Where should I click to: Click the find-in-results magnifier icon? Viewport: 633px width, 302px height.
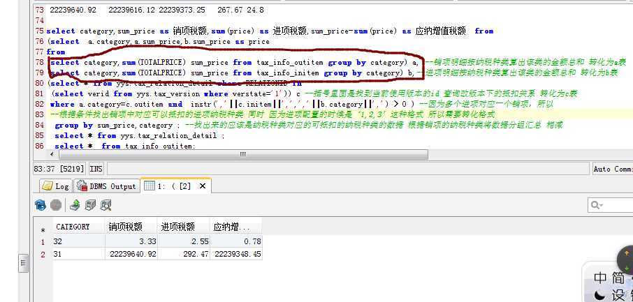[x=105, y=205]
